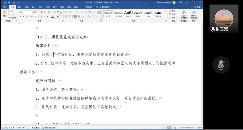This screenshot has width=243, height=130.
Task: Open the Youdao translation (打开有道翻译) icon
Action: tap(184, 14)
